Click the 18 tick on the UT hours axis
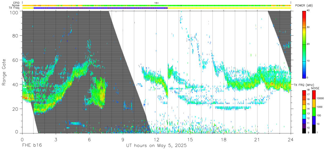This screenshot has height=151, width=327. [223, 139]
